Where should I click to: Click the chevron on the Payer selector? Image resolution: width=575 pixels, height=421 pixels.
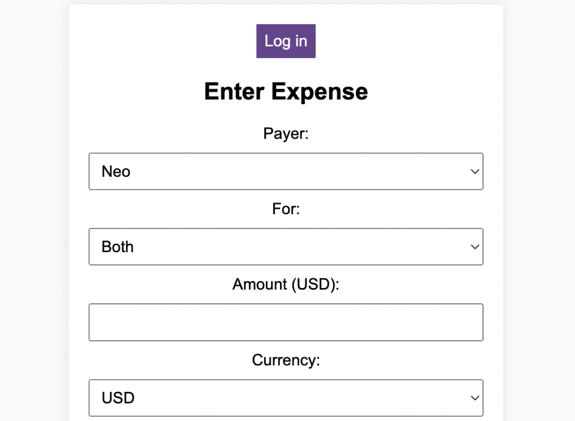(x=474, y=171)
